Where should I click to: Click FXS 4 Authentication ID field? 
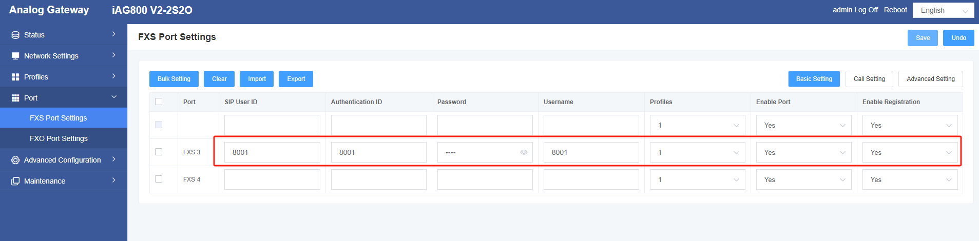point(379,179)
